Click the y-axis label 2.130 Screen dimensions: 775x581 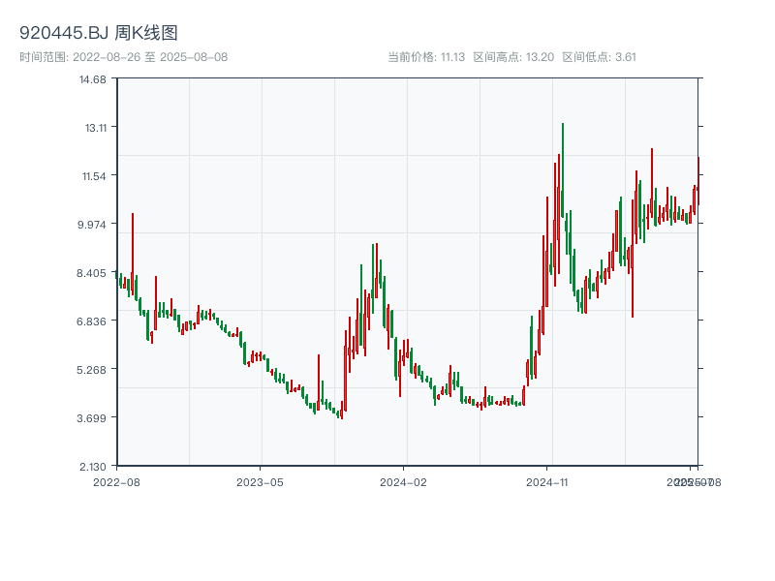pos(92,467)
